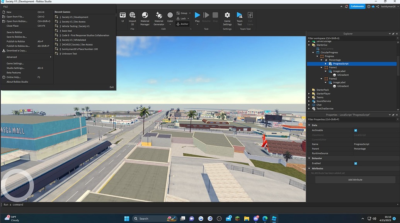
Task: Toggle the Anchor tool
Action: 182,24
